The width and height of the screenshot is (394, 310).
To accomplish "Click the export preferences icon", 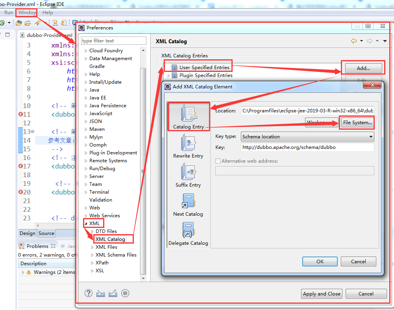I will click(113, 293).
